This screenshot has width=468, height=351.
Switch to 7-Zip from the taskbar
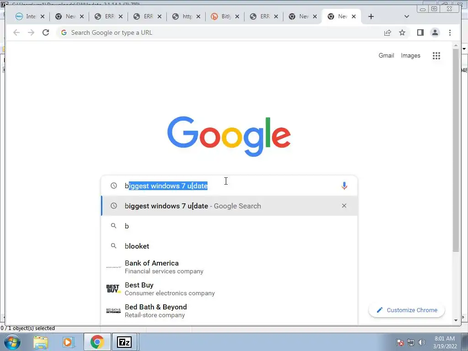(124, 342)
